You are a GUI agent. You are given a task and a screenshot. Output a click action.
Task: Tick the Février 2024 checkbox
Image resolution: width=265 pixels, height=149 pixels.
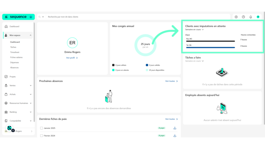(42, 136)
